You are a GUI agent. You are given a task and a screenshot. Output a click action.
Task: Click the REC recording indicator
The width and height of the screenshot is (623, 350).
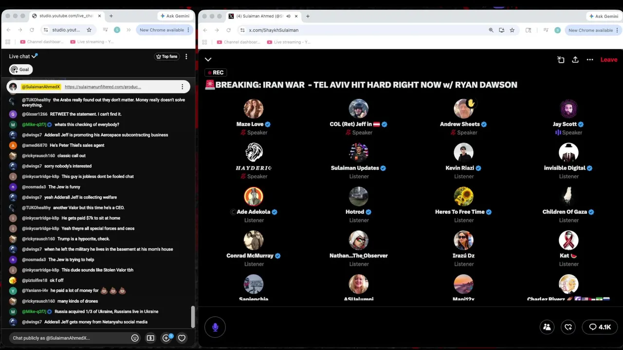(215, 72)
